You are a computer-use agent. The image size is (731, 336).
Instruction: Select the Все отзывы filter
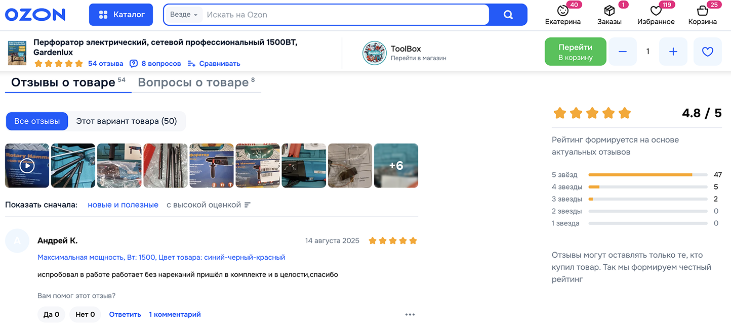(x=37, y=121)
